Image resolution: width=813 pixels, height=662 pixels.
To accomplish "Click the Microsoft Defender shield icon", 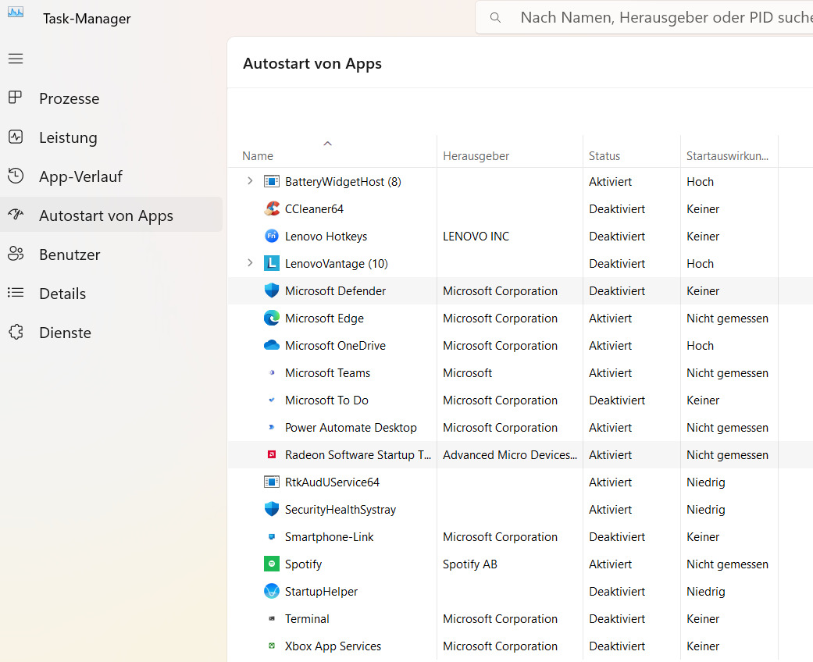I will 272,290.
